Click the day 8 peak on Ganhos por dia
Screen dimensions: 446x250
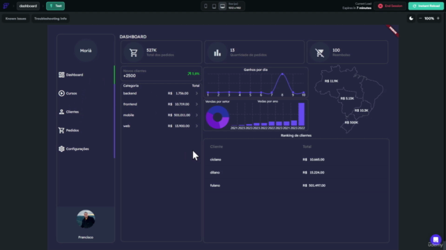(282, 74)
